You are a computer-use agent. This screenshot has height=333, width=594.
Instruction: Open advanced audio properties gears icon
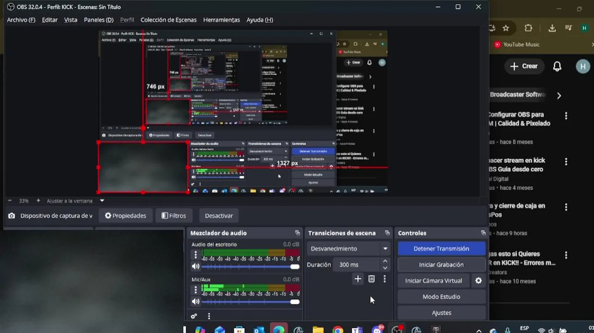pos(194,316)
